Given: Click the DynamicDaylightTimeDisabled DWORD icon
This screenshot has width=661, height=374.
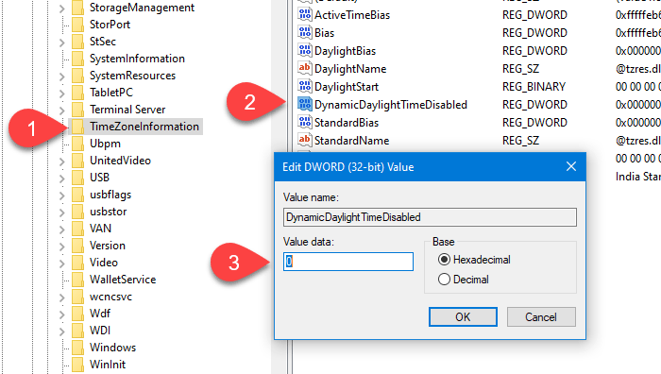Looking at the screenshot, I should (x=304, y=104).
